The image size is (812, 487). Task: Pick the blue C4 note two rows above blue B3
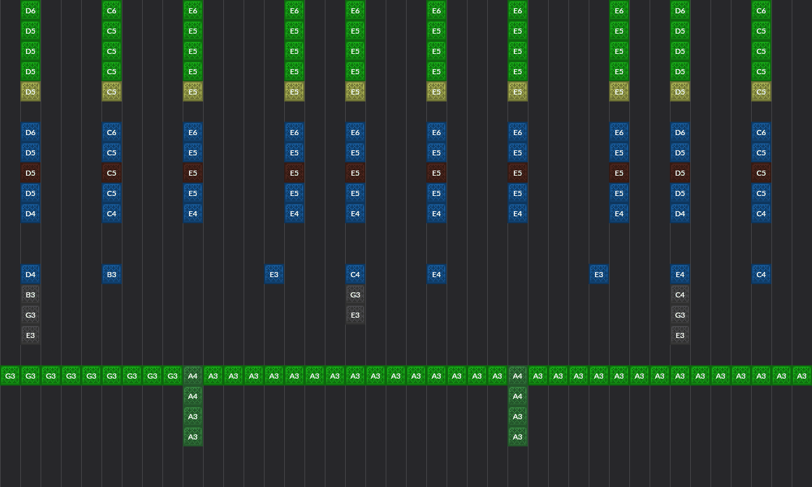tap(112, 214)
